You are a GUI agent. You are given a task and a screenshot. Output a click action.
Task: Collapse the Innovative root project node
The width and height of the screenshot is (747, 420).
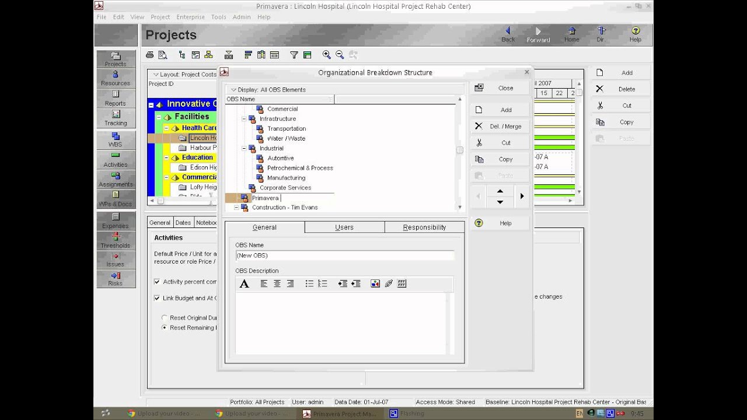[151, 105]
